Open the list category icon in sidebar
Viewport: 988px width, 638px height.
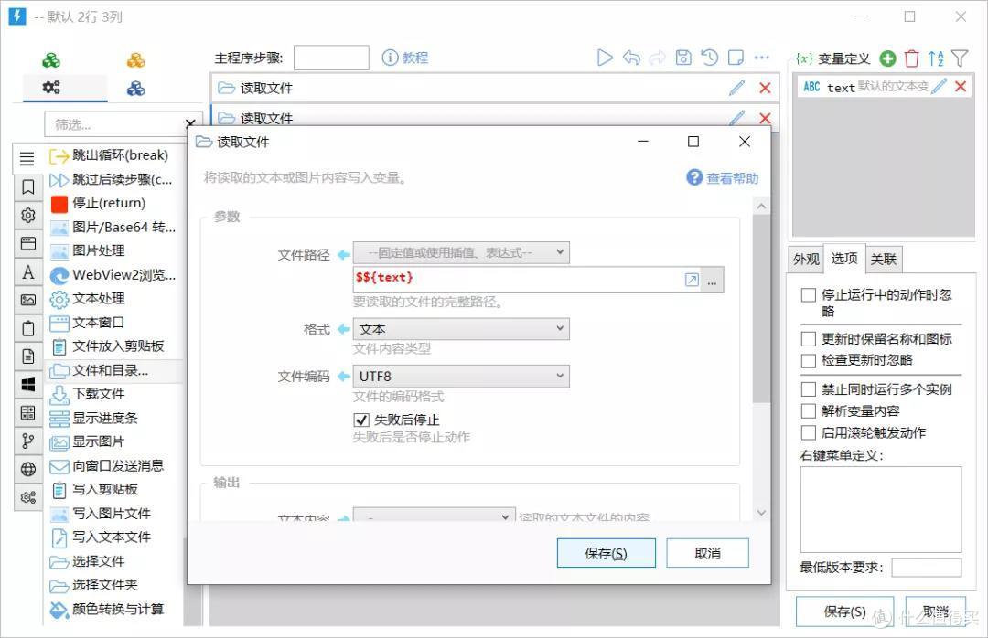27,159
